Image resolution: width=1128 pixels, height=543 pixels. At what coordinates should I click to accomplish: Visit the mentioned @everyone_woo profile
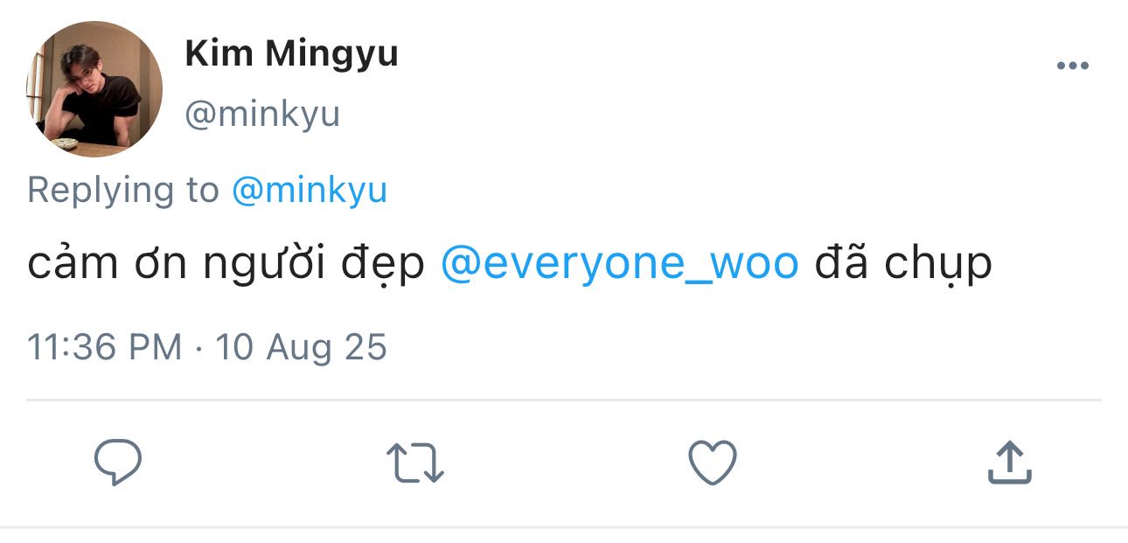[619, 264]
